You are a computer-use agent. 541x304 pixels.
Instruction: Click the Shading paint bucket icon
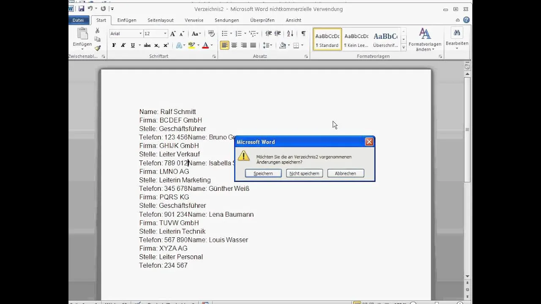click(x=282, y=45)
